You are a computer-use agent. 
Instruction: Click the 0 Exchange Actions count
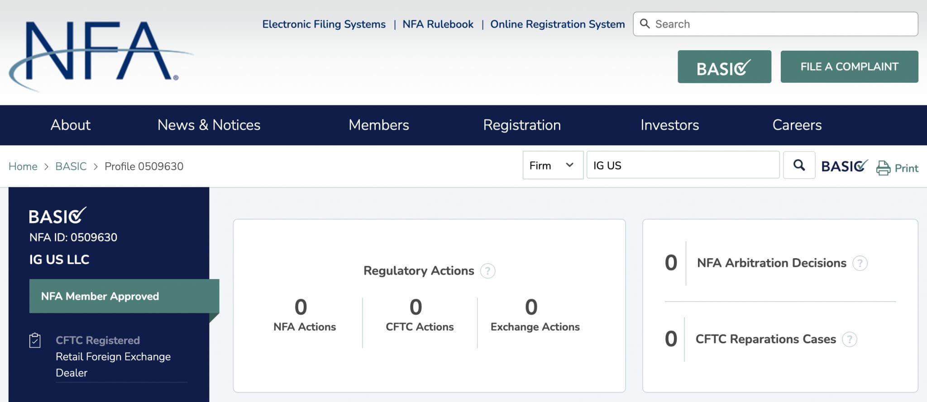coord(531,307)
